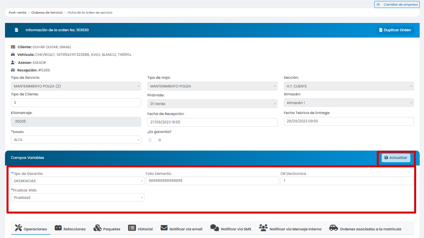Click the Fecha de Recepción field
This screenshot has width=424, height=238.
click(212, 122)
